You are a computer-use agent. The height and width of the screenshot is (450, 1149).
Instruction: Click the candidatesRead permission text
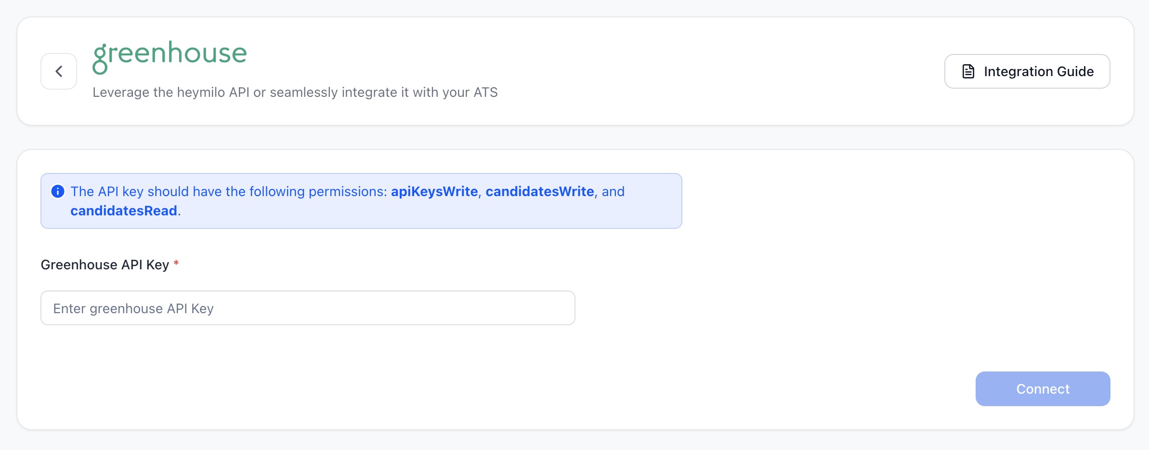pyautogui.click(x=124, y=211)
